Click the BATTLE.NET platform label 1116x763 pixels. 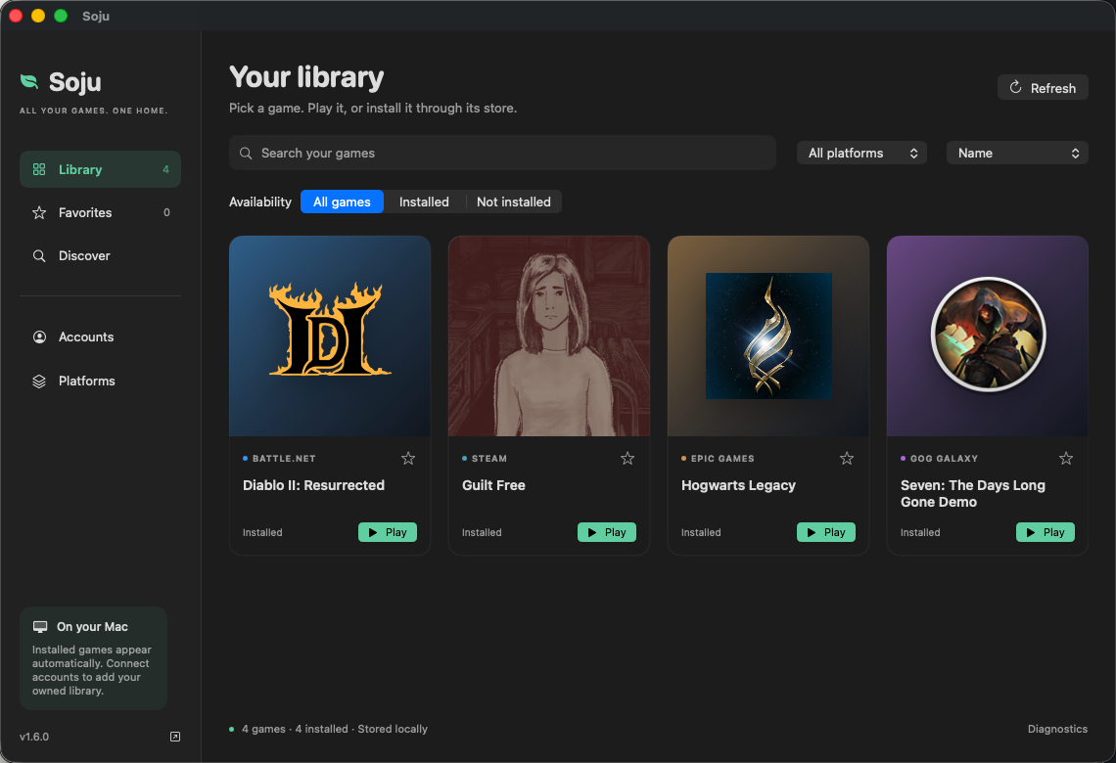pyautogui.click(x=283, y=459)
